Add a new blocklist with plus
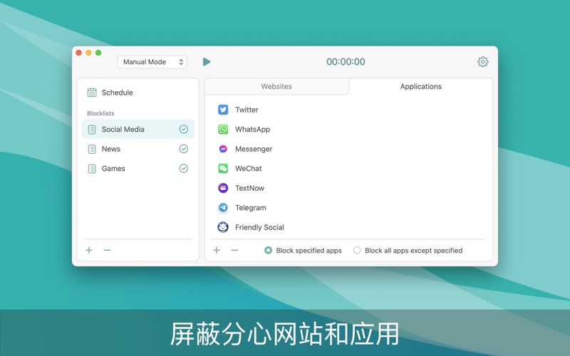 pyautogui.click(x=89, y=251)
